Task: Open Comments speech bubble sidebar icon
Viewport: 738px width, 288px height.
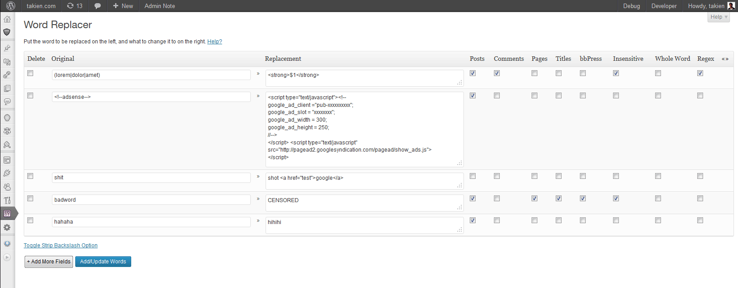Action: coord(7,102)
